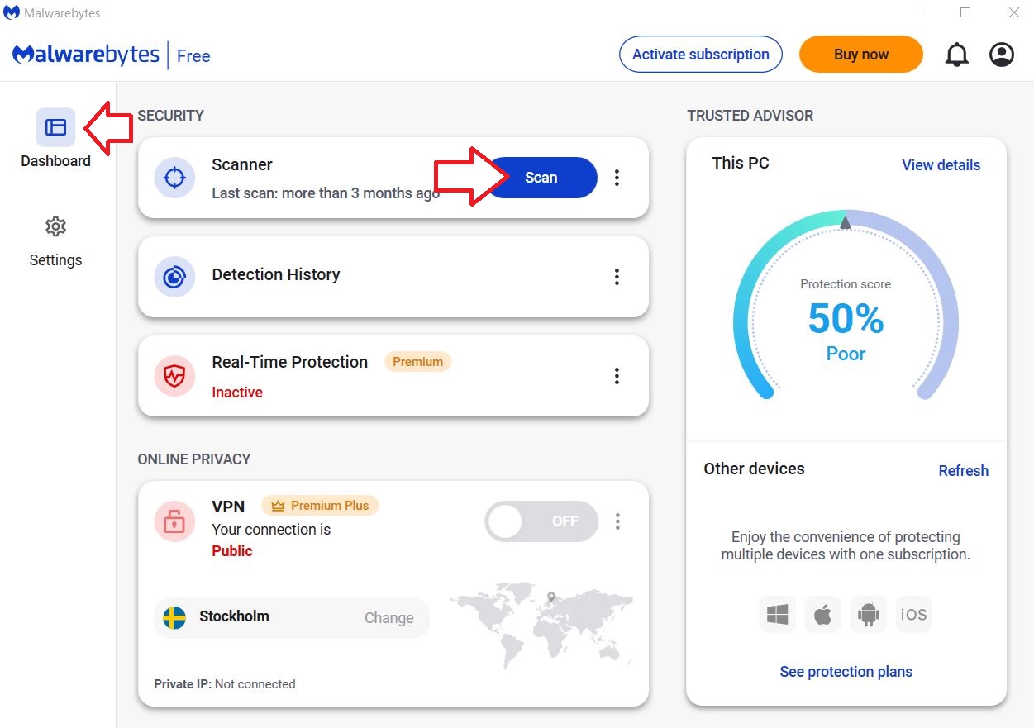
Task: Open Detection History more options menu
Action: [617, 277]
